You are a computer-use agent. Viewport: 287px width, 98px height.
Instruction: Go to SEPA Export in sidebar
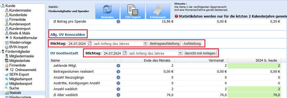(x=19, y=75)
